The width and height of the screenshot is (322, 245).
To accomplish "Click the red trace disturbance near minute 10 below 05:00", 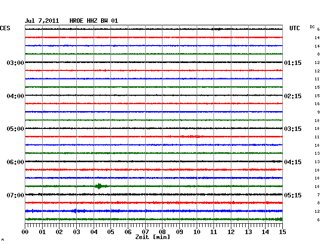I will (193, 136).
